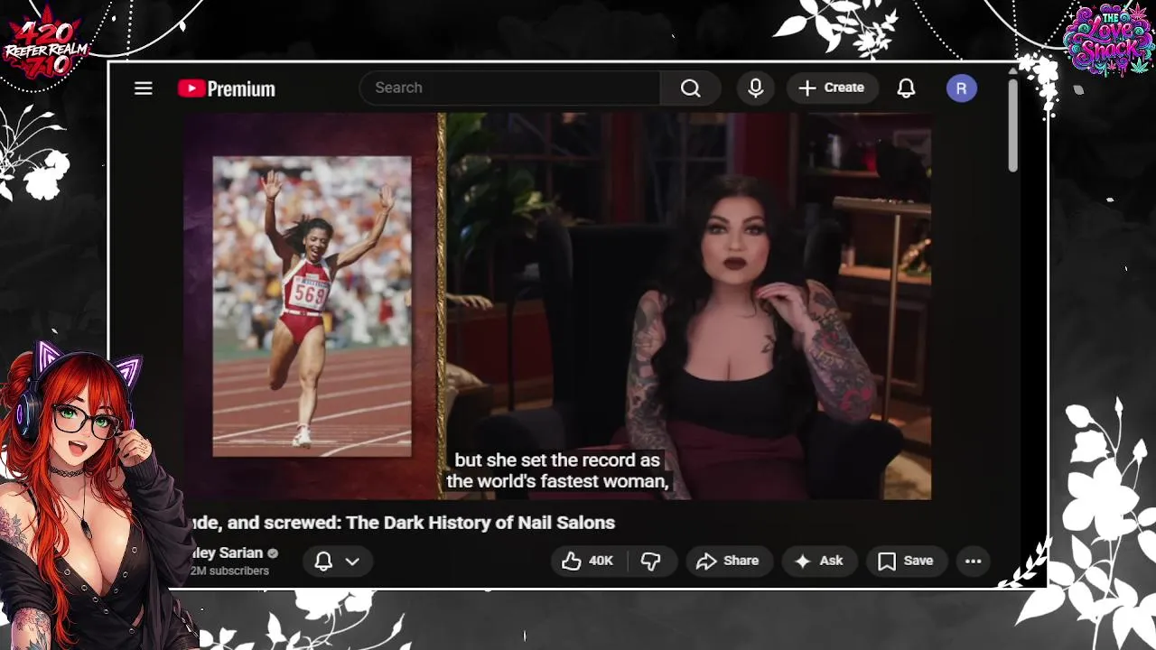Click the runner photo in the video
This screenshot has height=650, width=1156.
pyautogui.click(x=312, y=306)
